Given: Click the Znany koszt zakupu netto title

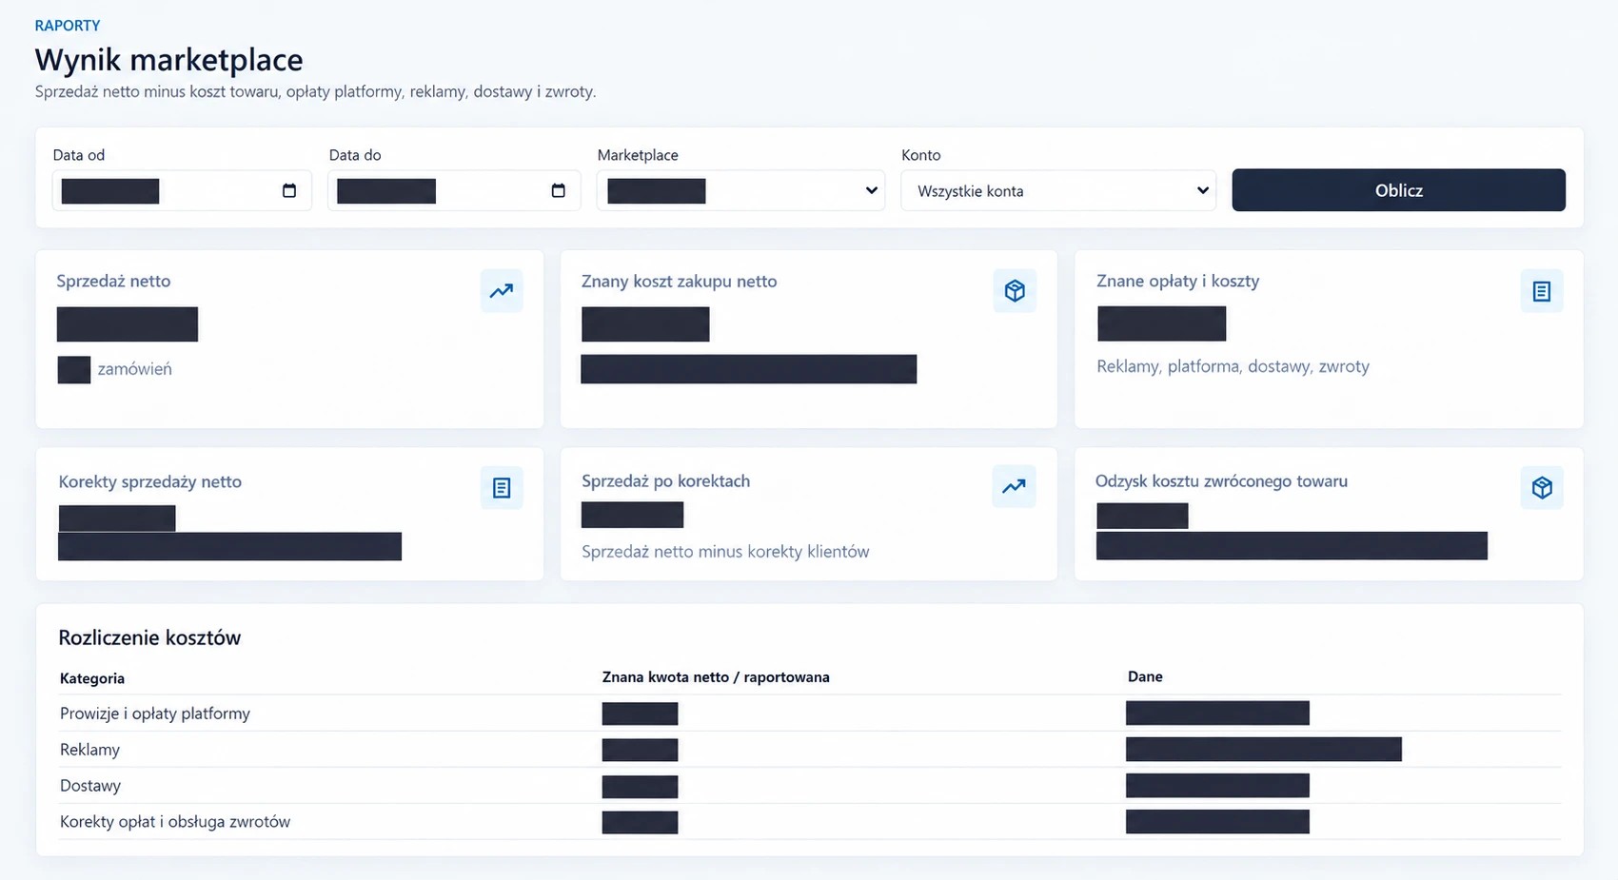Looking at the screenshot, I should click(680, 282).
